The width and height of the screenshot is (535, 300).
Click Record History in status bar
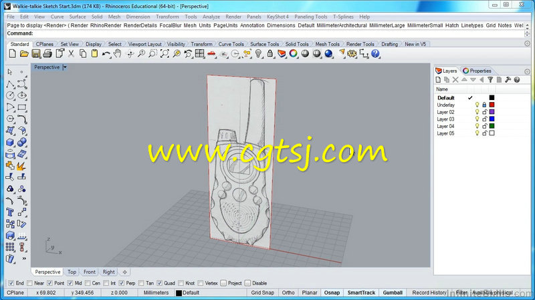tap(429, 293)
